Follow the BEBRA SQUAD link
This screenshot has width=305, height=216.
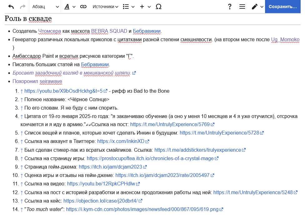(109, 31)
